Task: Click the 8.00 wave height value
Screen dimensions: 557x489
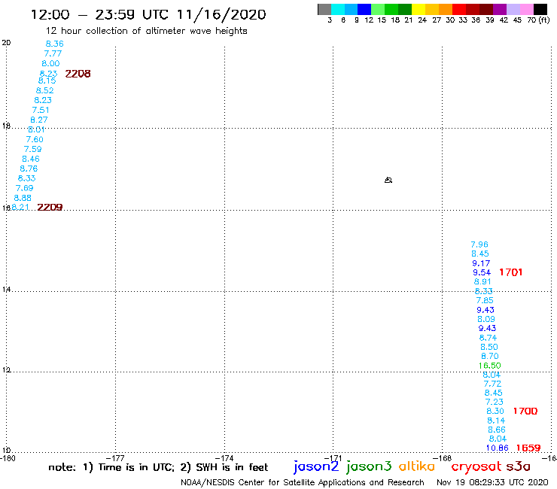Action: pyautogui.click(x=50, y=63)
